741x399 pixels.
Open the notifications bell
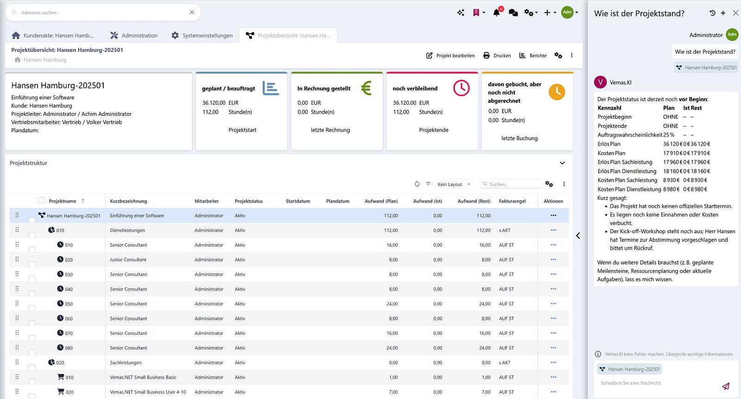(x=496, y=13)
